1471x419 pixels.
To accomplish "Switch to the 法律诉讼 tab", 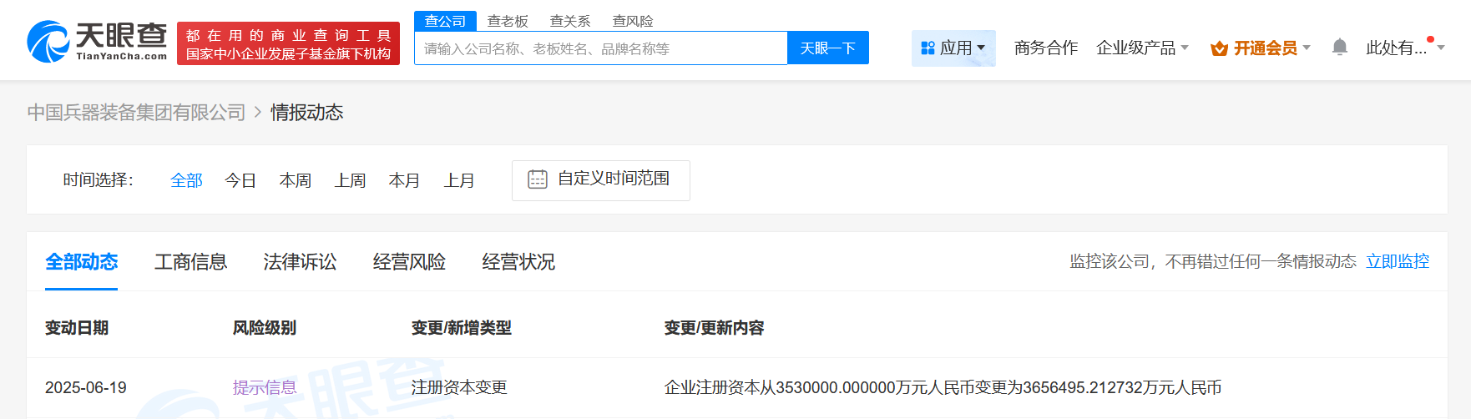I will pyautogui.click(x=300, y=262).
